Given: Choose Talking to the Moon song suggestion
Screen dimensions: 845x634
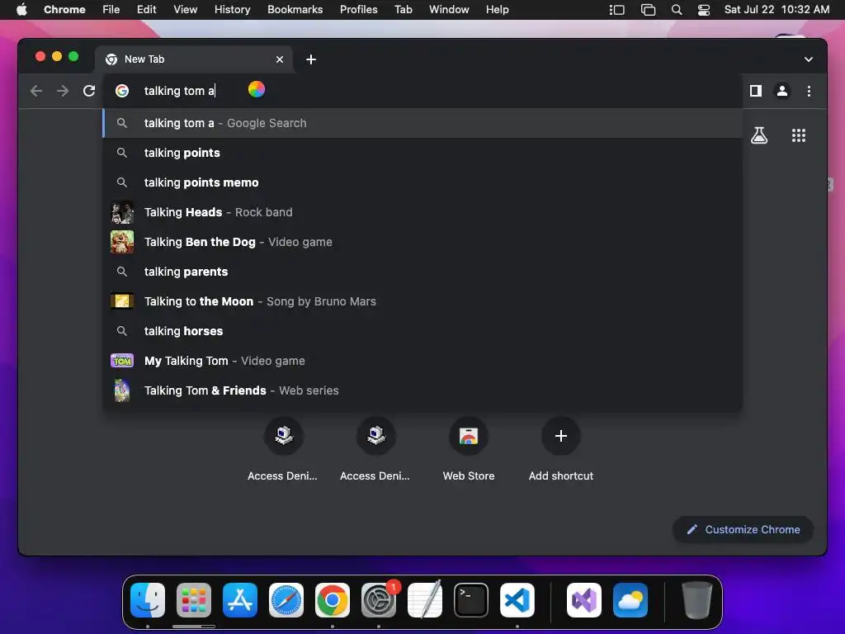Looking at the screenshot, I should [422, 300].
